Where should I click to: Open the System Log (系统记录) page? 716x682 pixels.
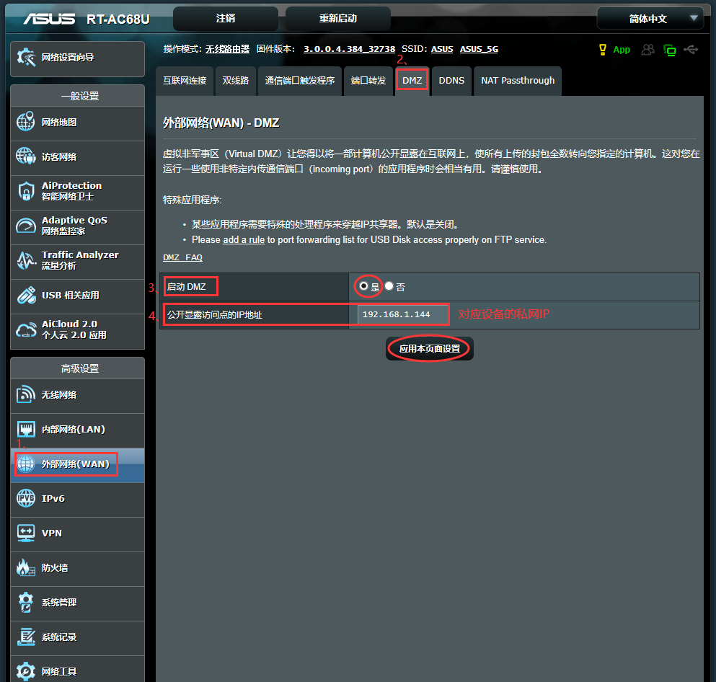click(61, 638)
